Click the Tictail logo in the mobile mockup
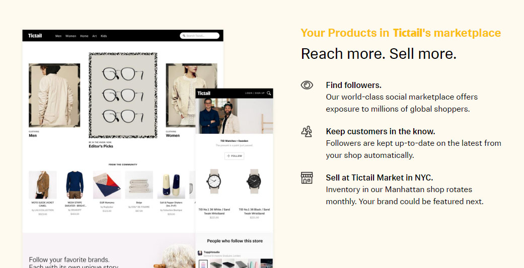 tap(204, 93)
